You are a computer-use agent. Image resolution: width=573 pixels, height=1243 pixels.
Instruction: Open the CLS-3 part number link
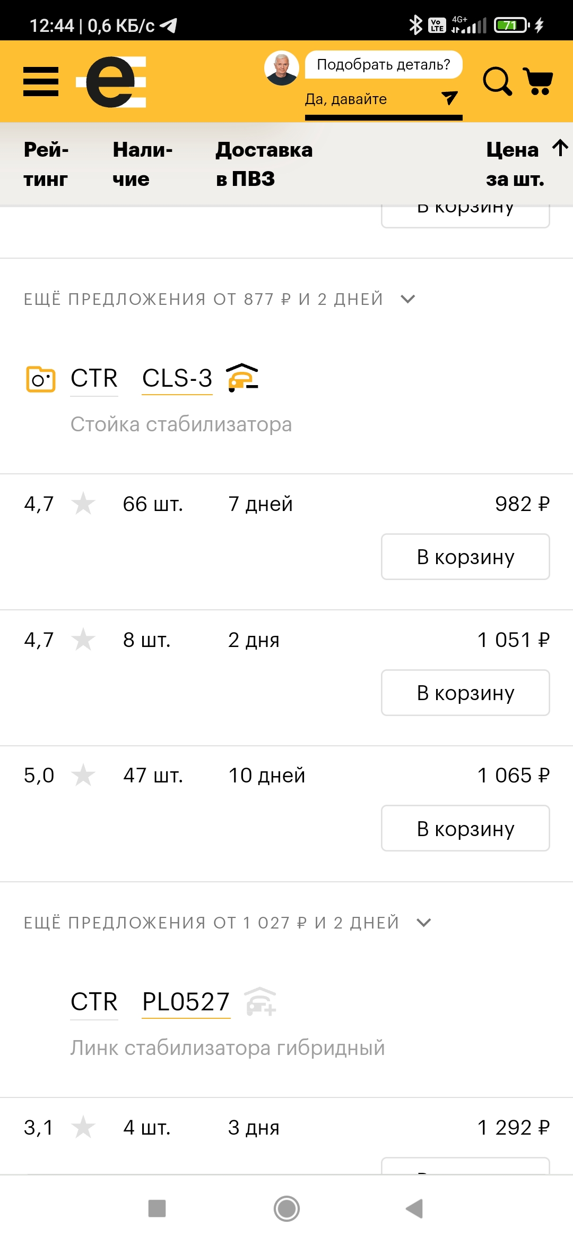coord(177,379)
